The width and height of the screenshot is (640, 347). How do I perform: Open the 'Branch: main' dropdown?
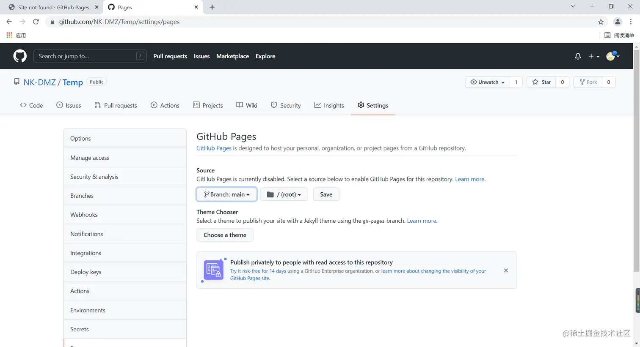(x=226, y=194)
